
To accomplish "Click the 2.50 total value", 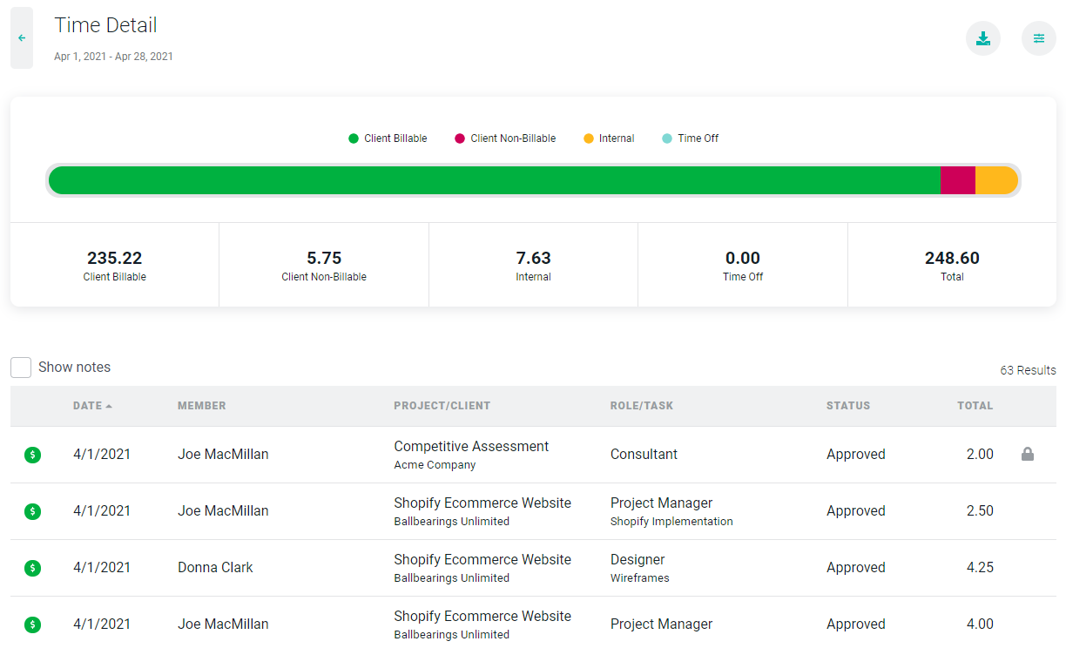I will pyautogui.click(x=980, y=511).
